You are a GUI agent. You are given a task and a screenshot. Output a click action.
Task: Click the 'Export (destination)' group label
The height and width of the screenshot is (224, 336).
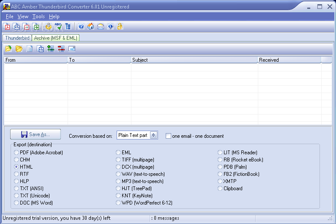(x=33, y=145)
